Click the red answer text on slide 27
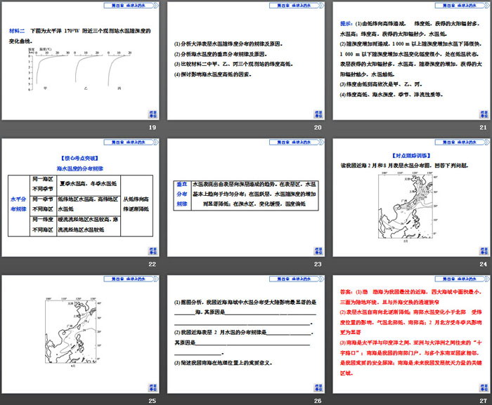This screenshot has width=492, height=405. 410,330
